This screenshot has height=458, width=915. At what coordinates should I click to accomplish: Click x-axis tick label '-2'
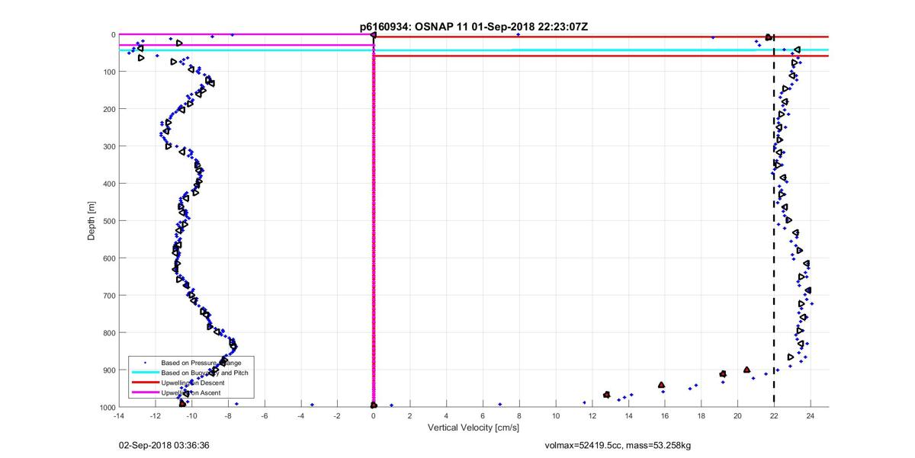(x=337, y=416)
